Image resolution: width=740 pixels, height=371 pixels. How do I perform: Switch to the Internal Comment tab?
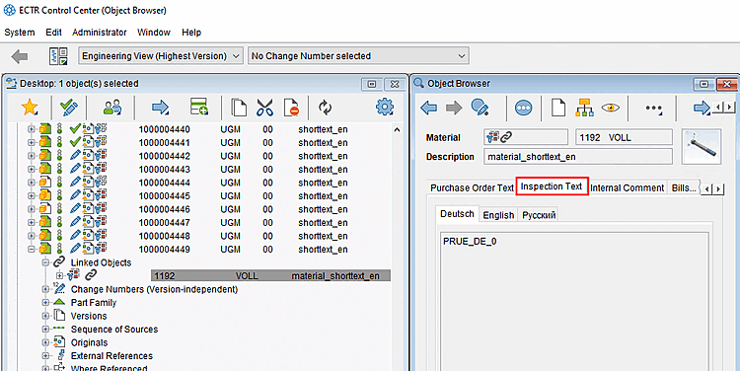627,187
